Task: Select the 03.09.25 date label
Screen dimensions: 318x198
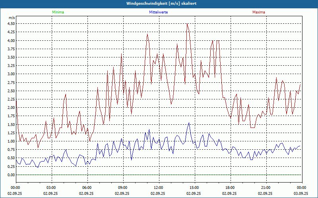Action: [302, 194]
